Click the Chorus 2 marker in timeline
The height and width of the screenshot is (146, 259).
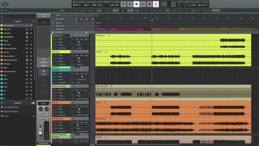pos(156,29)
